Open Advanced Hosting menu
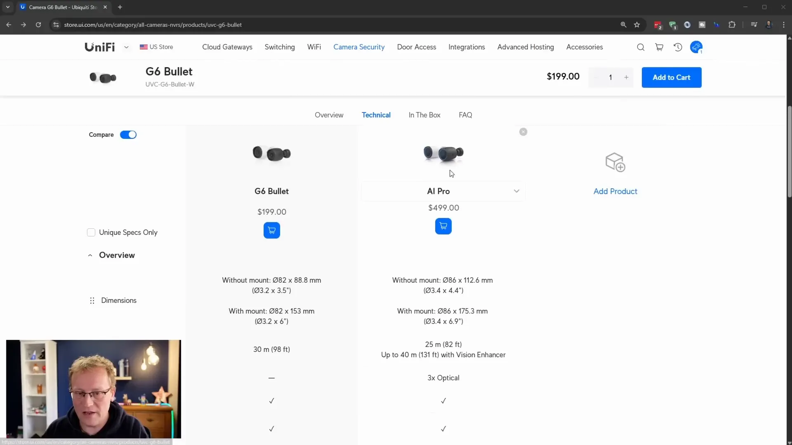792x445 pixels. [526, 47]
